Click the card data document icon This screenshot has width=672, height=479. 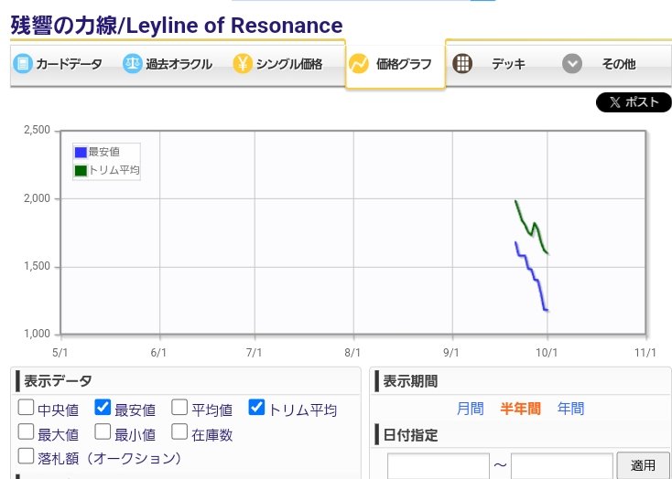pyautogui.click(x=23, y=64)
